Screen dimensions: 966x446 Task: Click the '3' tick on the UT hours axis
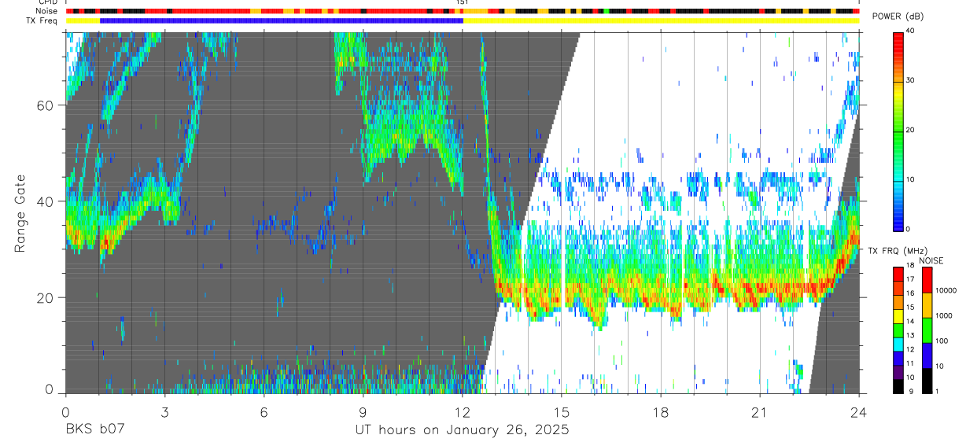[164, 412]
